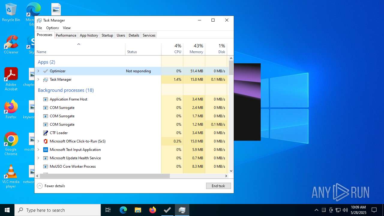Collapse with the Fewer details arrow

click(x=40, y=186)
